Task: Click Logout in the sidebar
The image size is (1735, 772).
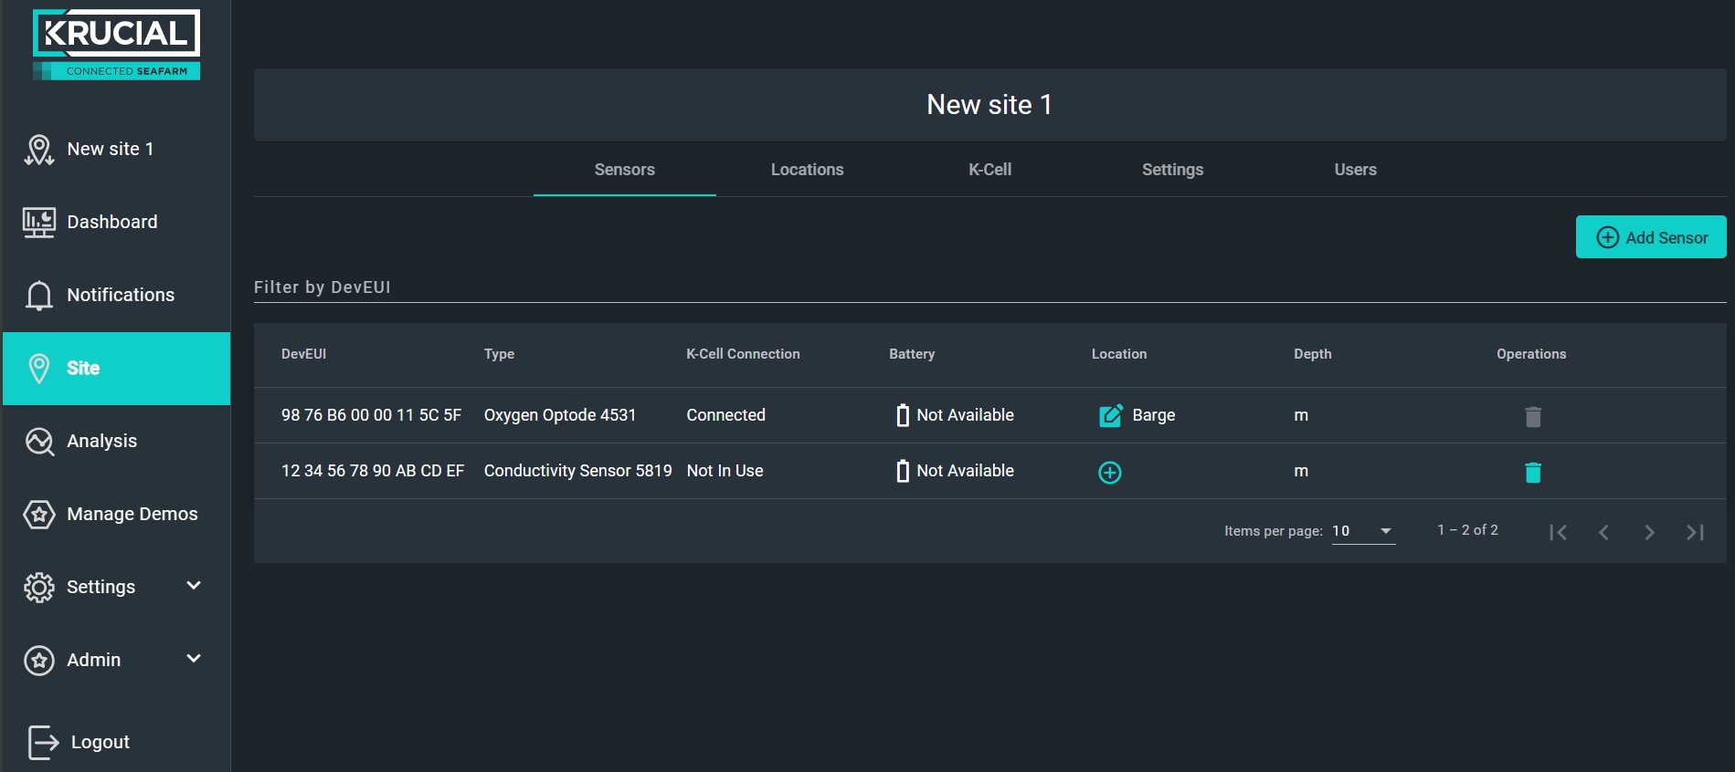Action: tap(116, 742)
